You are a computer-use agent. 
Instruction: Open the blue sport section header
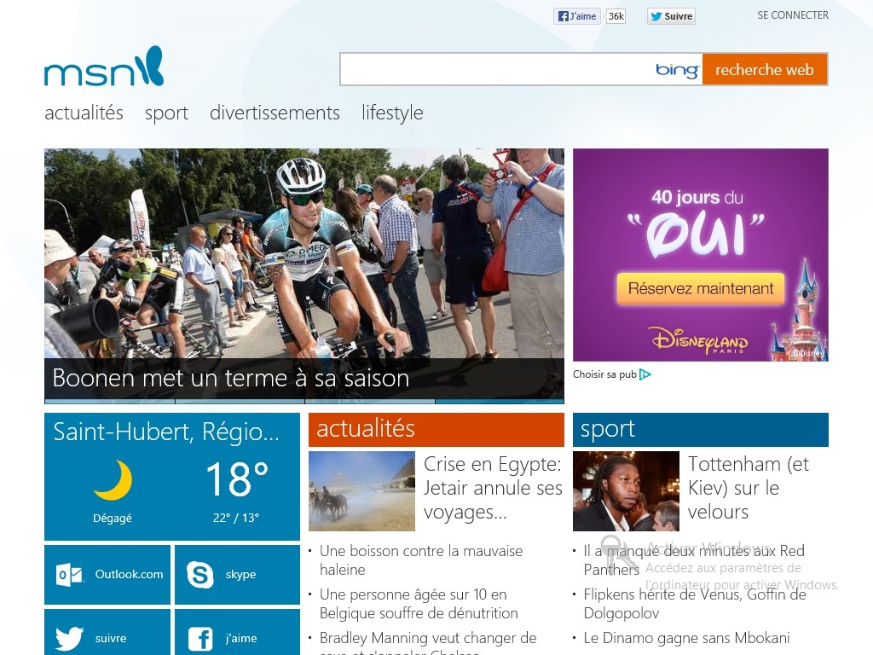pyautogui.click(x=701, y=430)
